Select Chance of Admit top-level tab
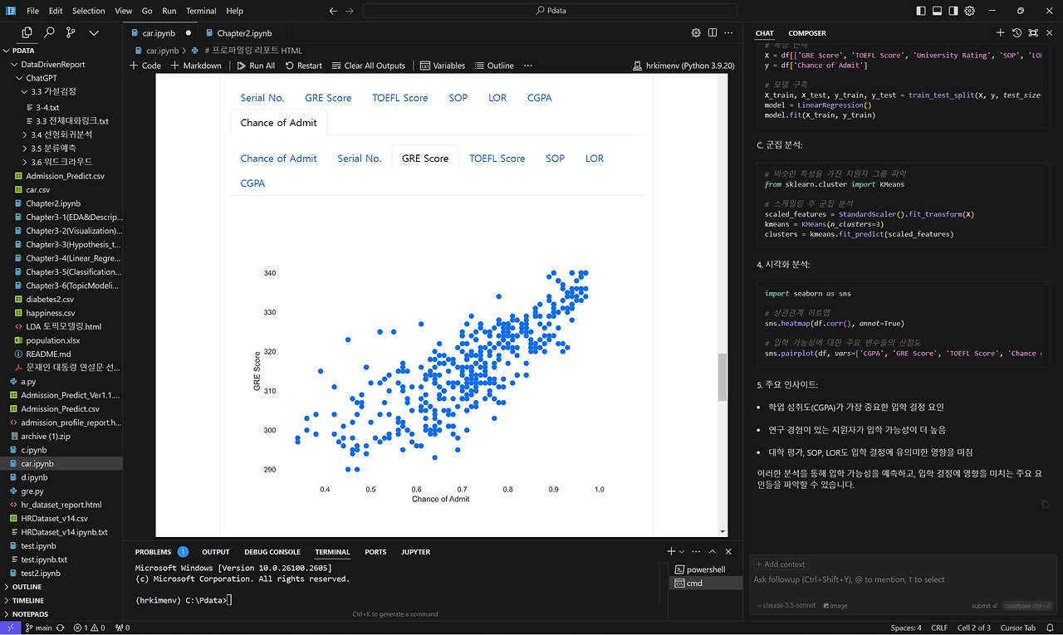Screen dimensions: 1063x635 coord(279,123)
